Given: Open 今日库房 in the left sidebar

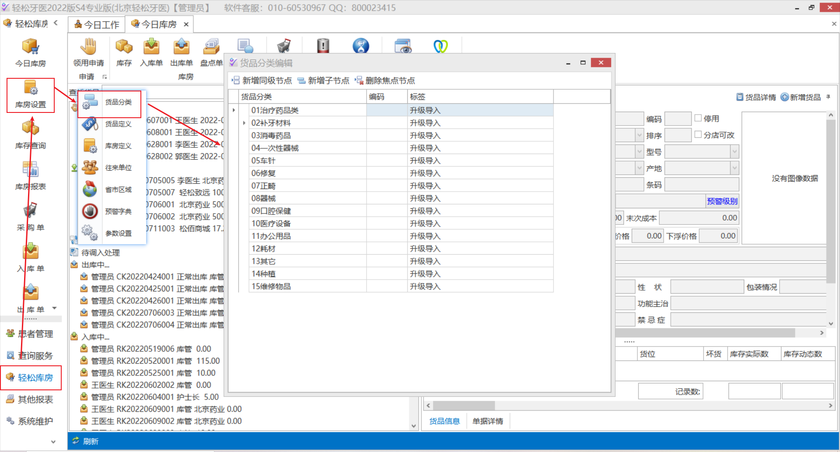Looking at the screenshot, I should [x=31, y=53].
